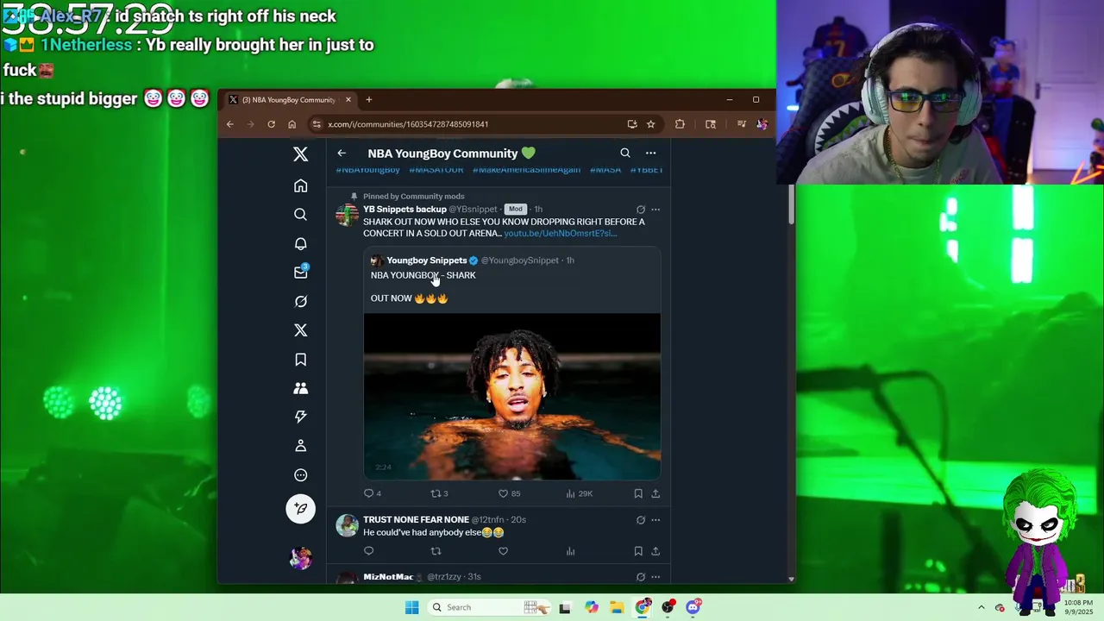
Task: Open @YoungboySnippet handle in quoted post
Action: click(519, 260)
